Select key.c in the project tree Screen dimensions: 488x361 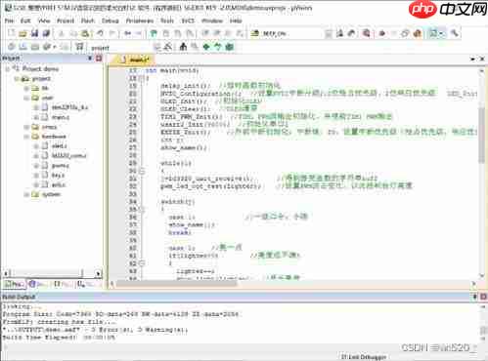58,175
